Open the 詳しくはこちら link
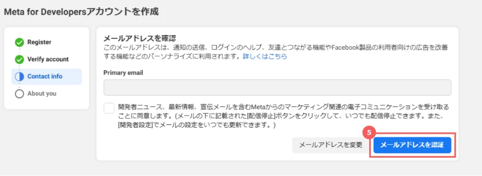 [265, 56]
